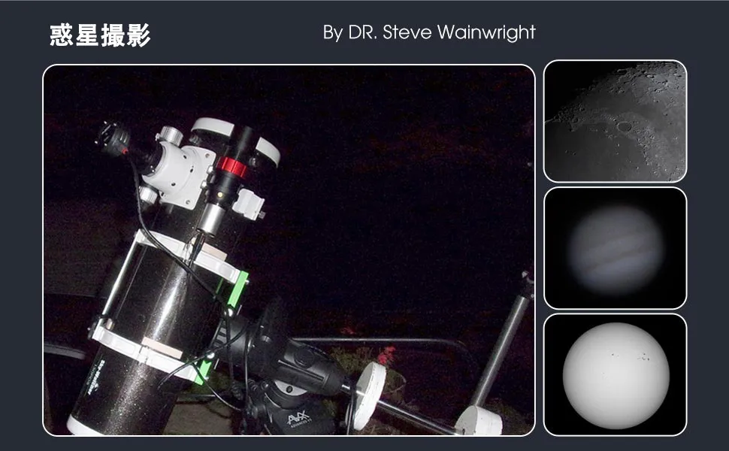Select the blurry Jupiter thumbnail
Screen dimensions: 729x451
tap(615, 248)
